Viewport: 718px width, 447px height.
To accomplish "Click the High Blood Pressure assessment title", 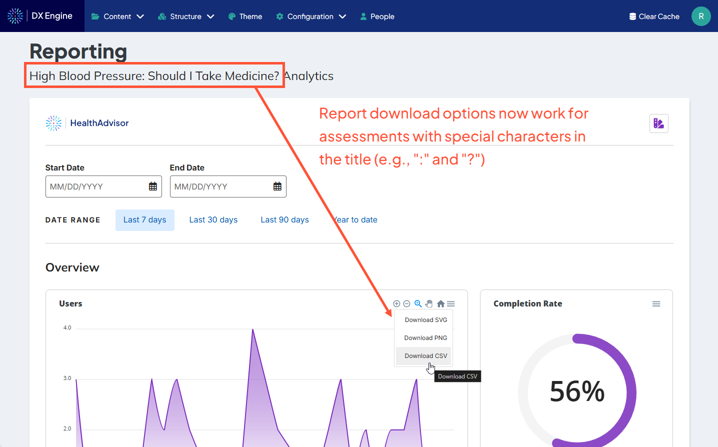I will pos(154,75).
